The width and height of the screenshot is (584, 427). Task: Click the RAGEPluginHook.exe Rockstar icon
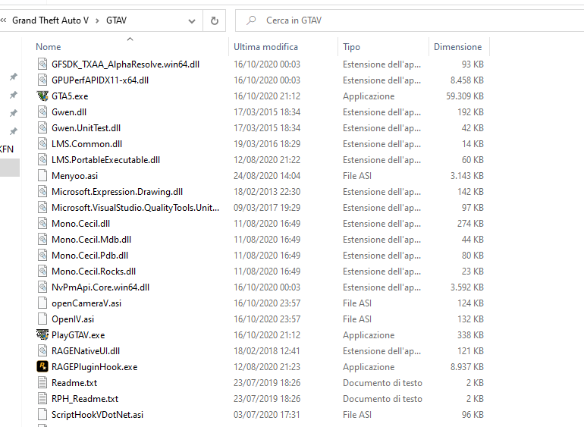click(x=42, y=367)
